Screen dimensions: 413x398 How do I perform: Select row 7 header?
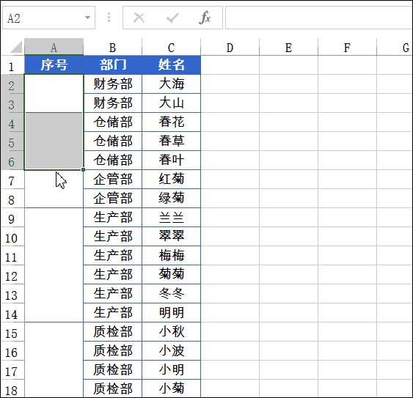pyautogui.click(x=12, y=180)
